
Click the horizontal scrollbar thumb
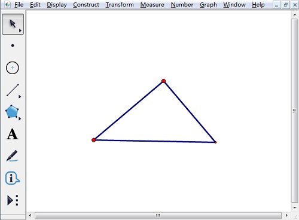click(158, 215)
